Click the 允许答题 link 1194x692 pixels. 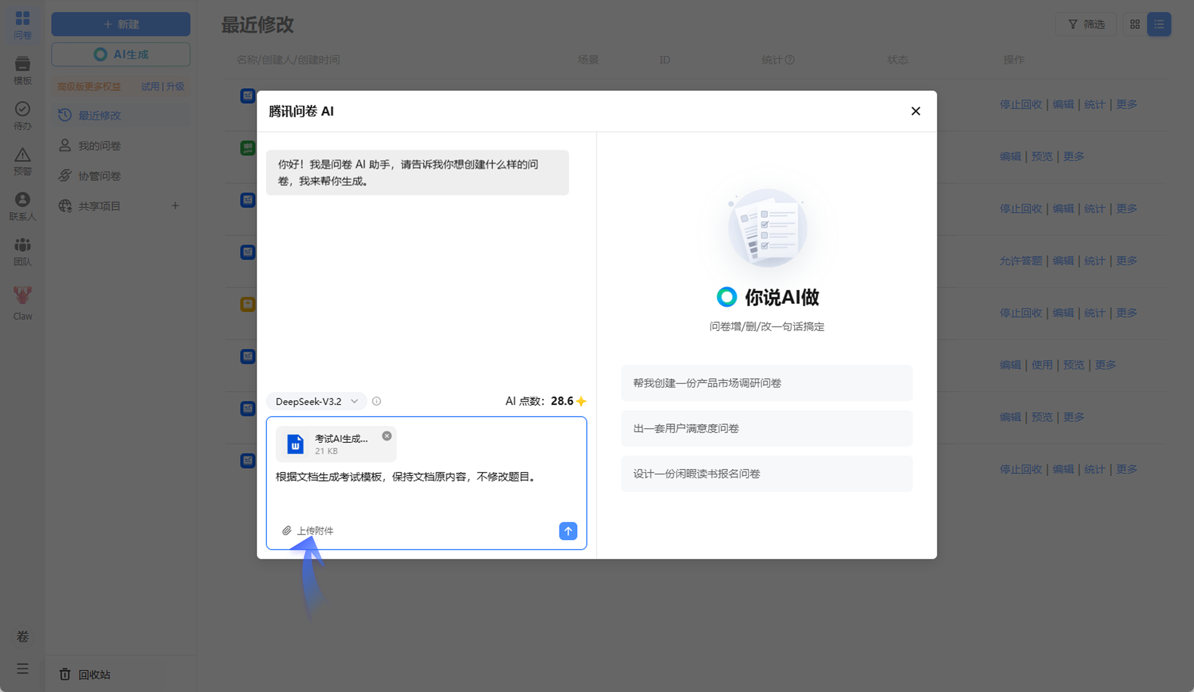point(1021,261)
